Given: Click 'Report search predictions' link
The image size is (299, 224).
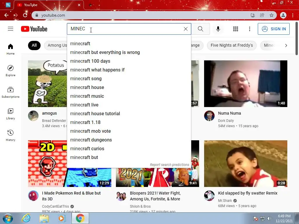Looking at the screenshot, I should pos(170,165).
